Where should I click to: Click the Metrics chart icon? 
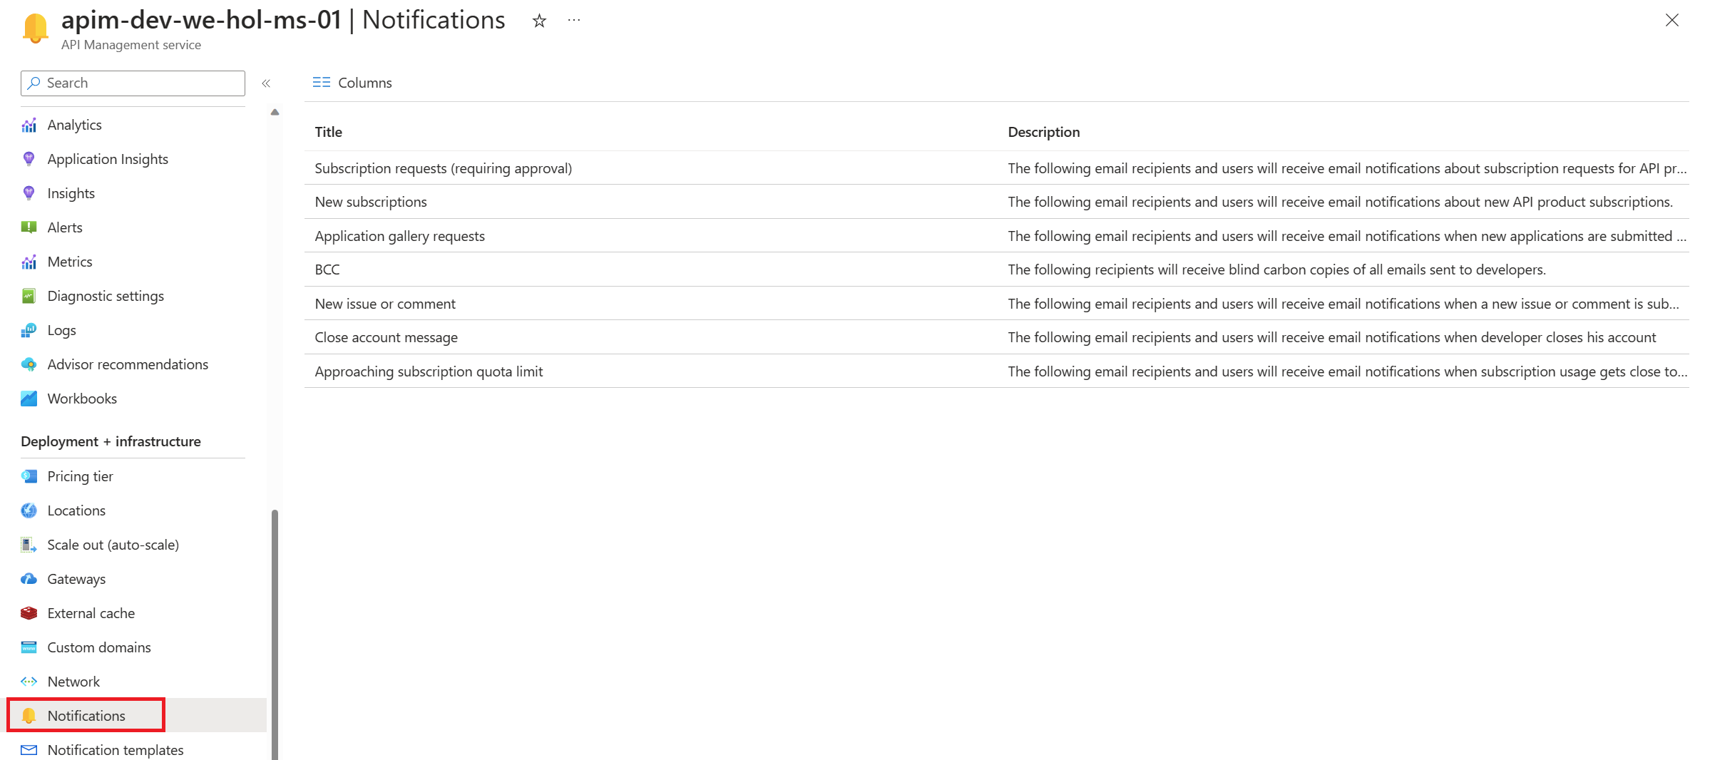click(x=29, y=262)
